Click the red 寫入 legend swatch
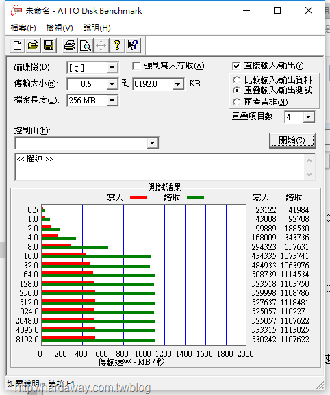The height and width of the screenshot is (395, 330). [138, 198]
